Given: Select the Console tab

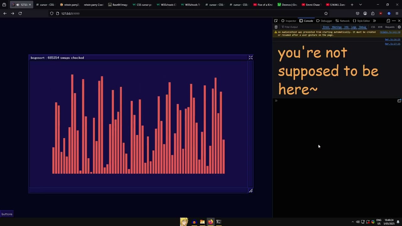Looking at the screenshot, I should tap(306, 21).
